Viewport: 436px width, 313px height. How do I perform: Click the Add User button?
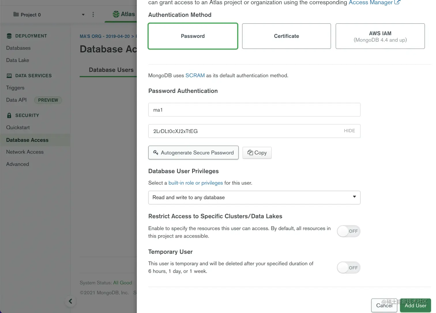(415, 306)
